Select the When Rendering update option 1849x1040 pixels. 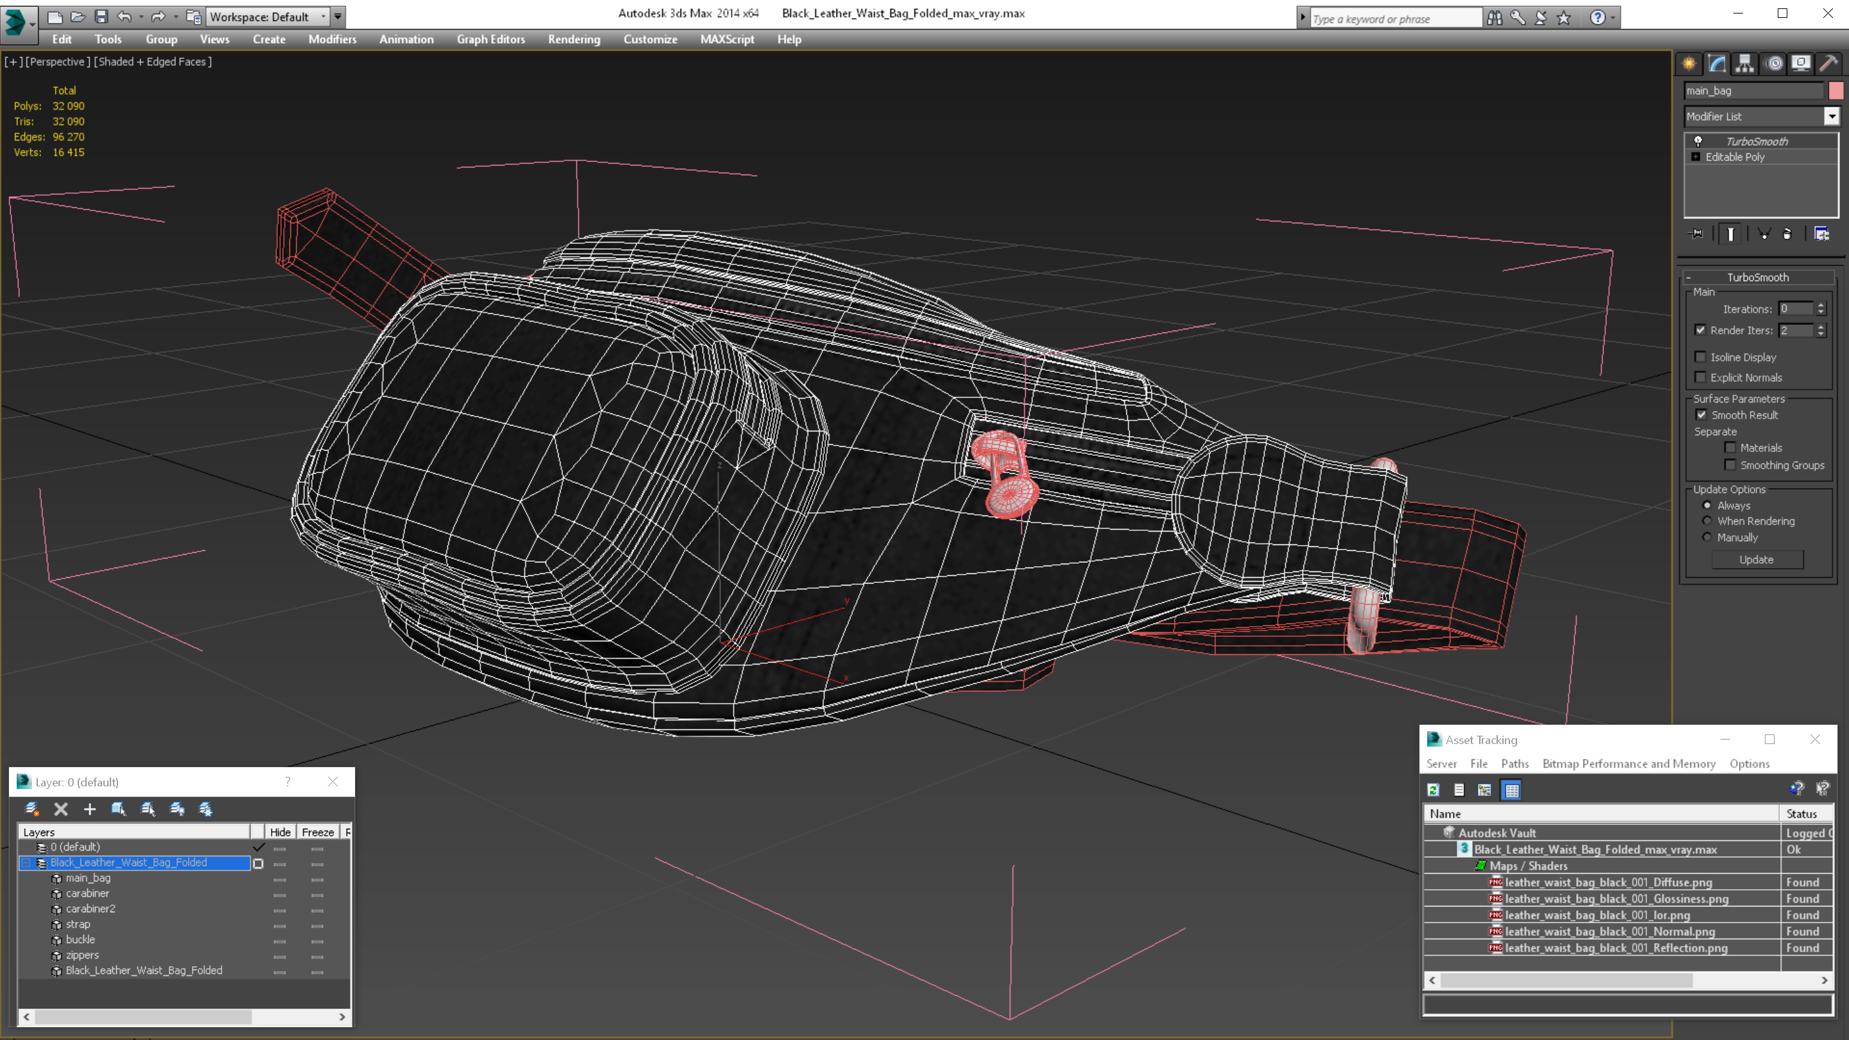click(x=1708, y=521)
